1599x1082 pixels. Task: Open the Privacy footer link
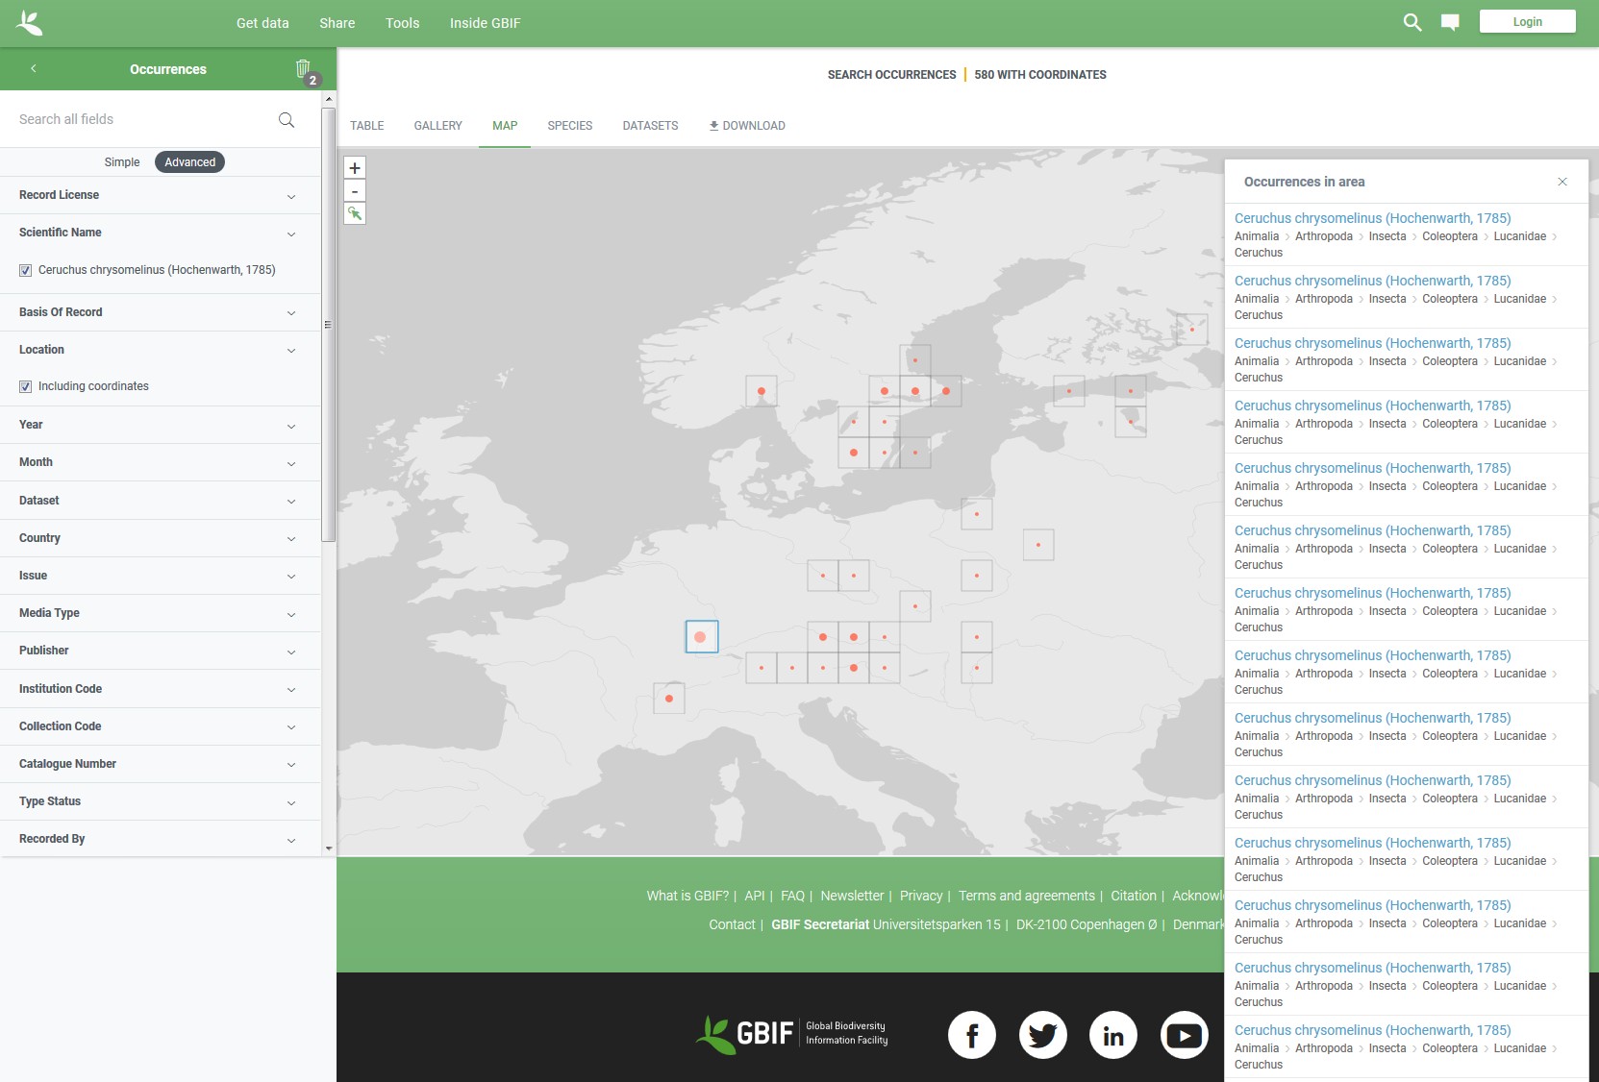(x=921, y=896)
